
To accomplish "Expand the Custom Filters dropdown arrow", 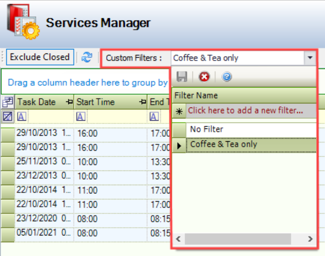I will point(310,58).
